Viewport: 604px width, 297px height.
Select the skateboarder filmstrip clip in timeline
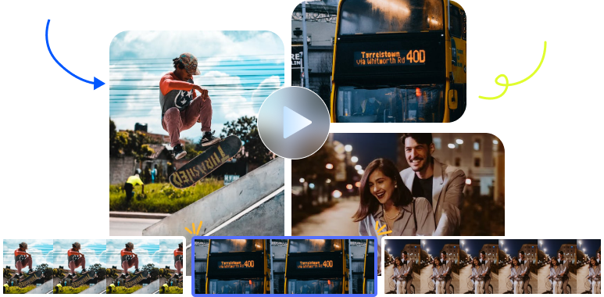click(x=93, y=267)
